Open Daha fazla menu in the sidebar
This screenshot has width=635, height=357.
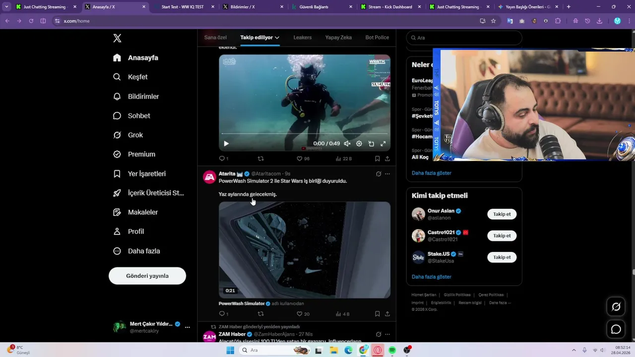coord(136,251)
